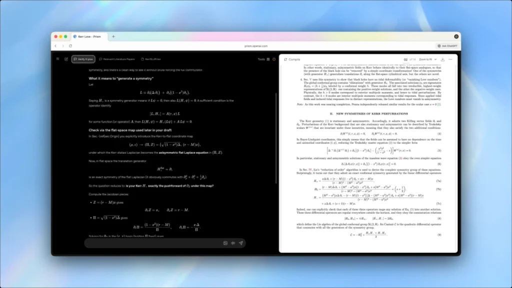Click the PDF page number field
This screenshot has width=512, height=288.
pos(405,59)
